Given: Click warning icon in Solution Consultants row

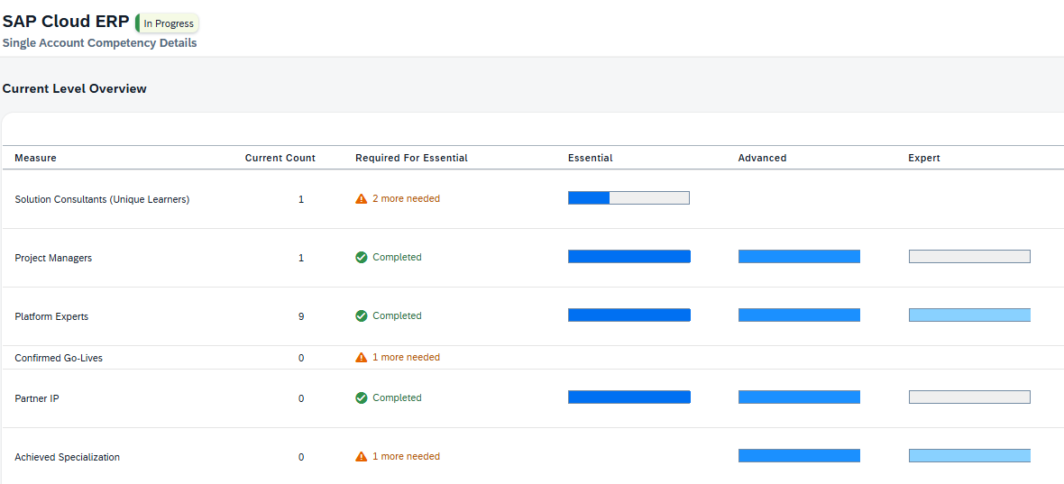Looking at the screenshot, I should [x=362, y=199].
